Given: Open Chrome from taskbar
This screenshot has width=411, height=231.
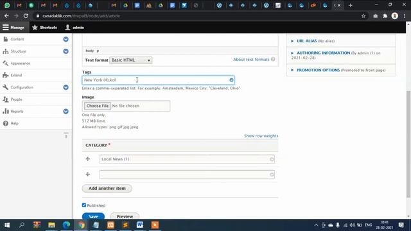Looking at the screenshot, I should pos(82,225).
